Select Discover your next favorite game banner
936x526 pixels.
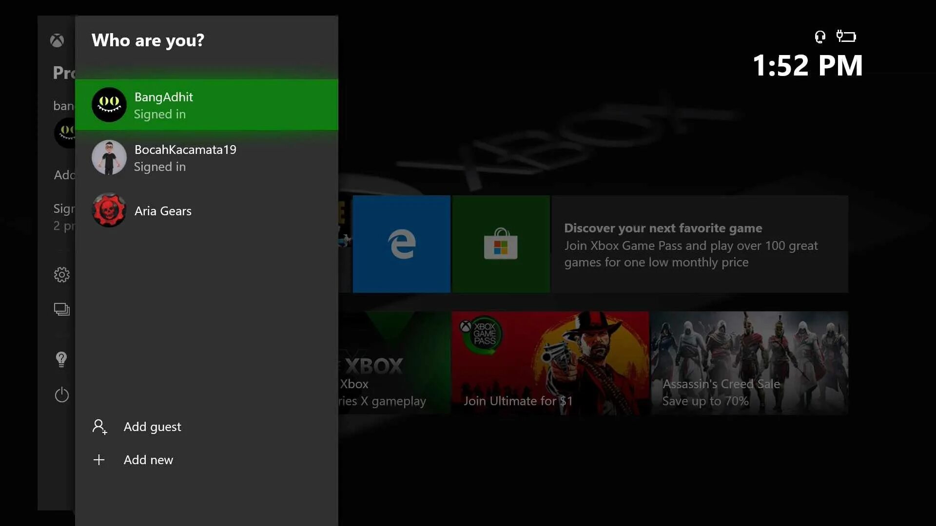pyautogui.click(x=700, y=244)
